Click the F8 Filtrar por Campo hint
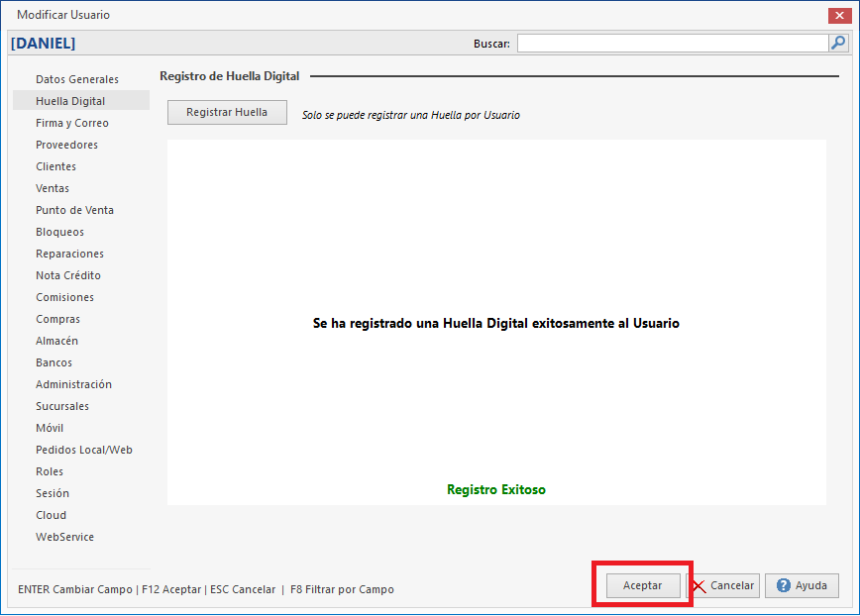This screenshot has height=616, width=860. pyautogui.click(x=342, y=589)
